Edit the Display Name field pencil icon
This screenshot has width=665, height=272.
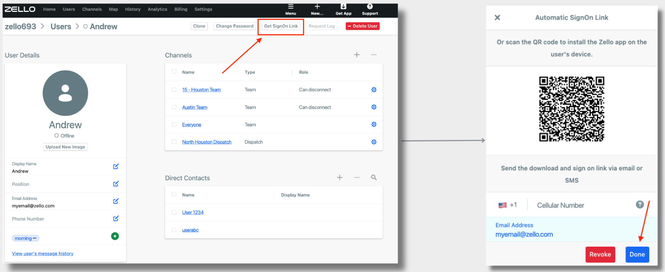click(x=116, y=166)
